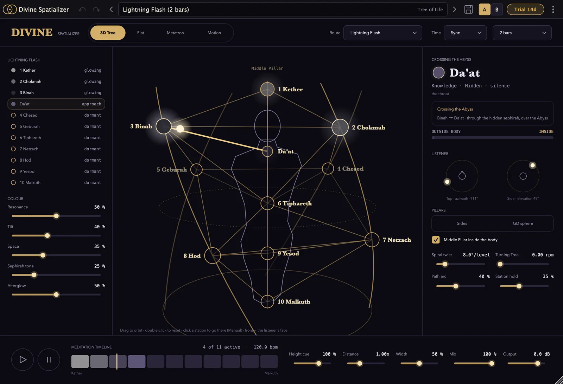
Task: Start playback with the play button
Action: click(23, 359)
